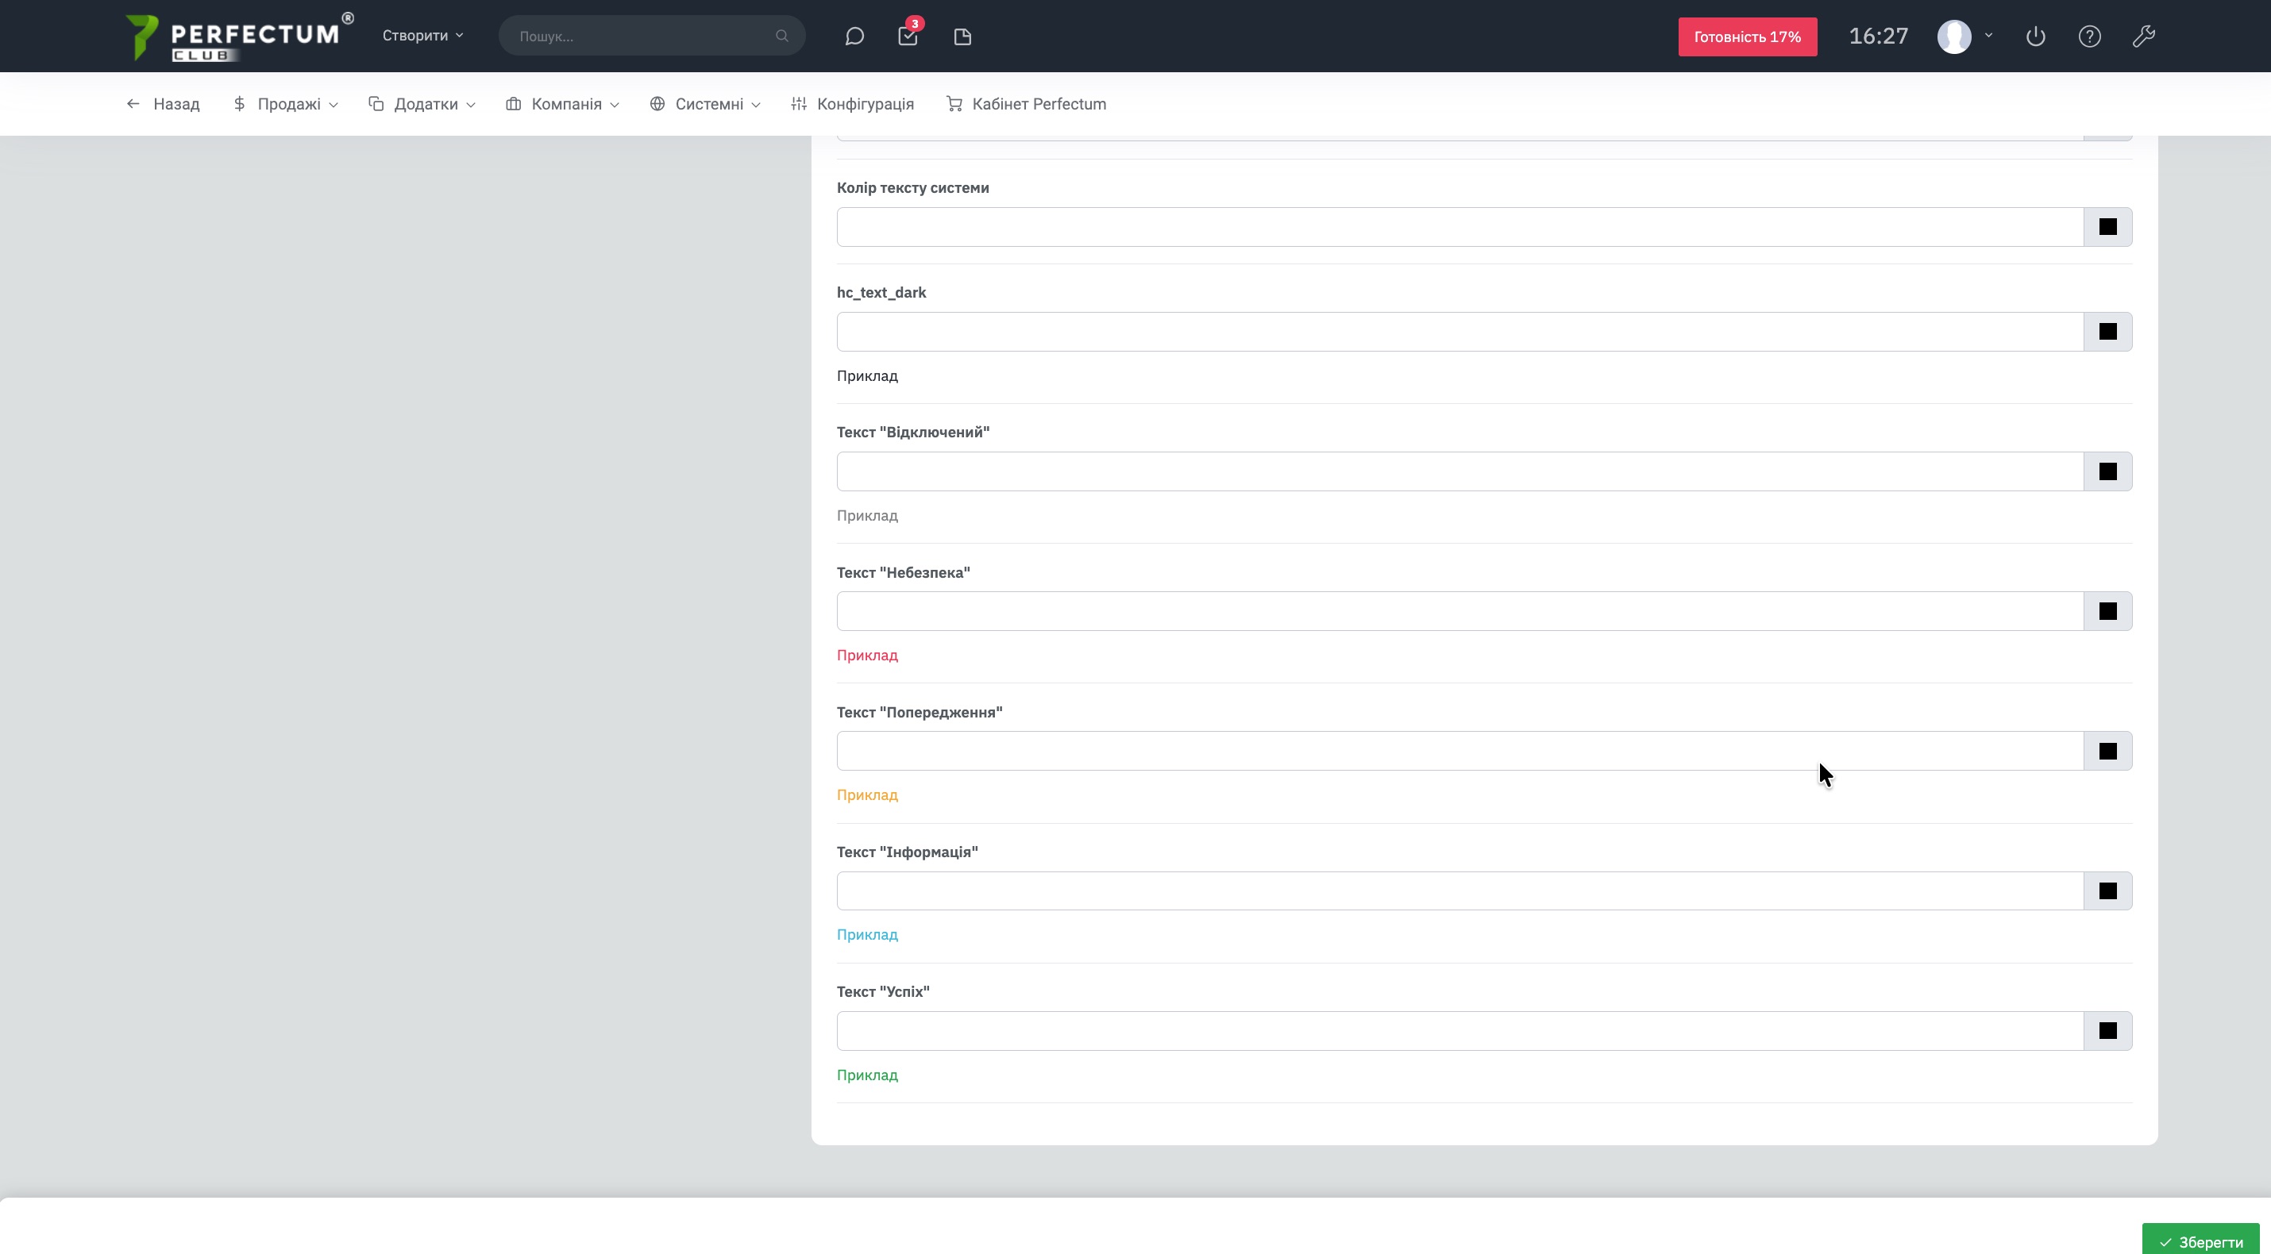Image resolution: width=2271 pixels, height=1254 pixels.
Task: Open the Компанія menu
Action: click(x=562, y=104)
